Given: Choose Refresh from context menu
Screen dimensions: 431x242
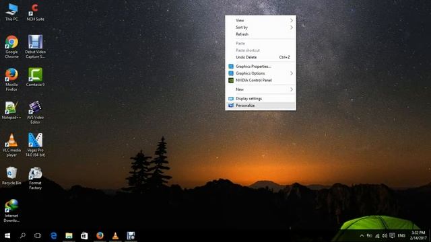Looking at the screenshot, I should (261, 34).
